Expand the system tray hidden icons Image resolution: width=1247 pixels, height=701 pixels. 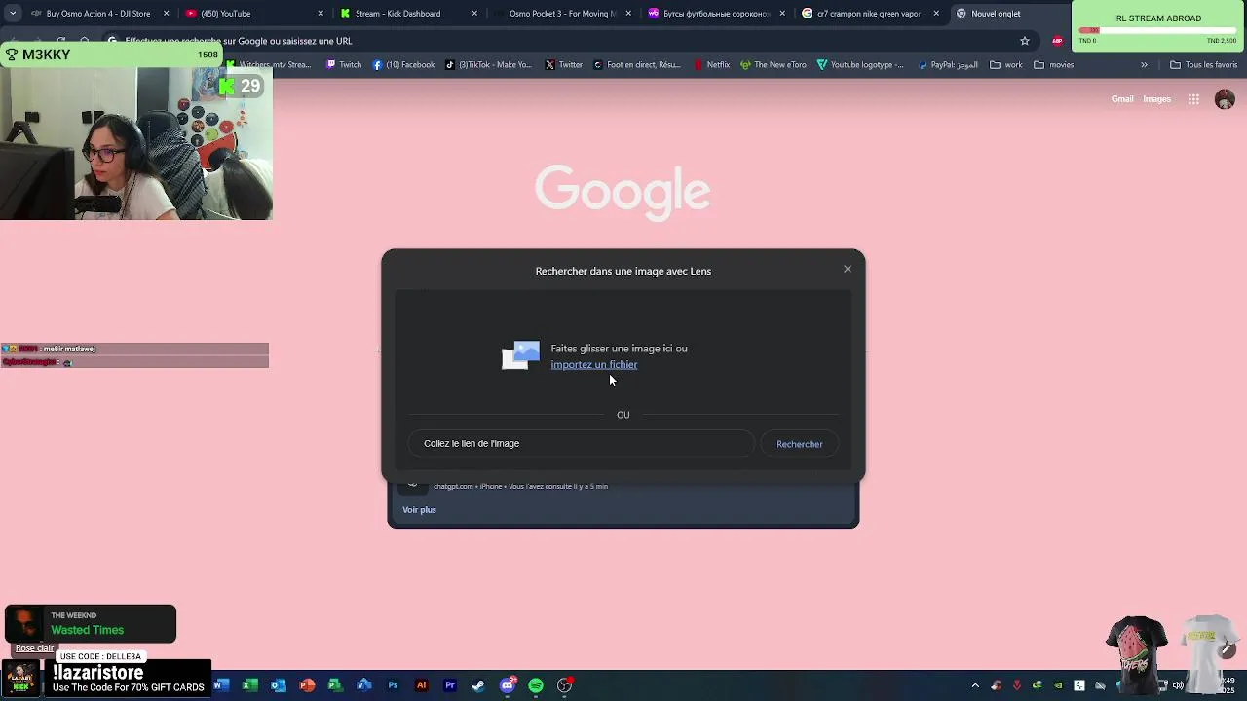(975, 685)
